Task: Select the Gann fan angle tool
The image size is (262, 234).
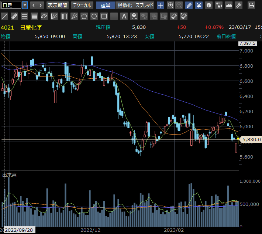Action: 74,16
